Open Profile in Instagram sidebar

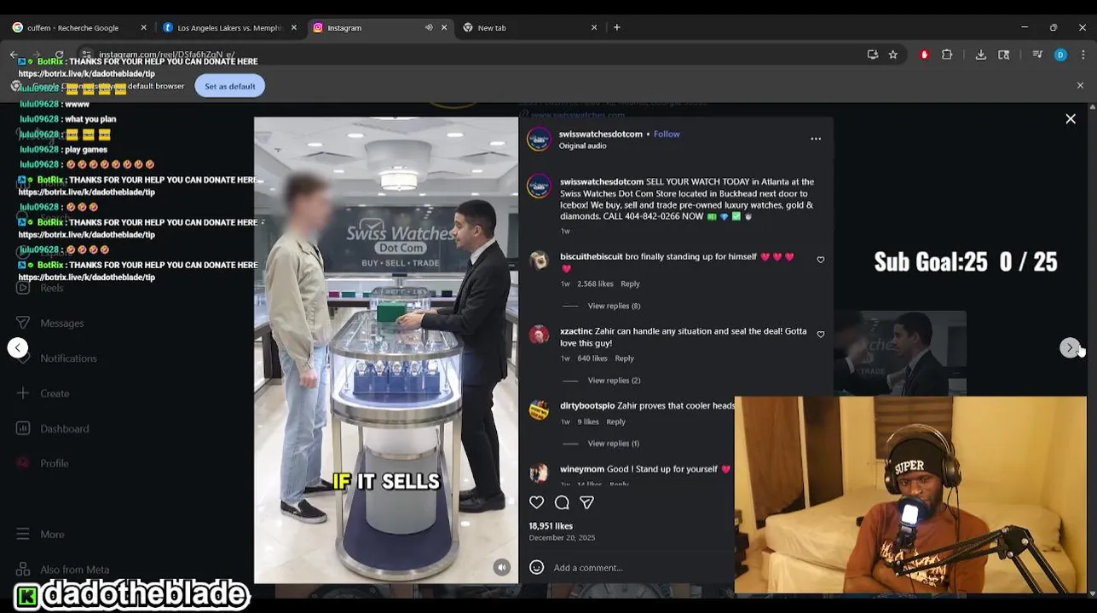click(x=43, y=464)
